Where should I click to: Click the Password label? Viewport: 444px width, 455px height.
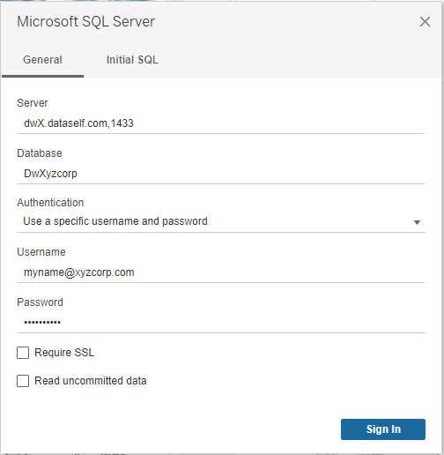(x=40, y=302)
